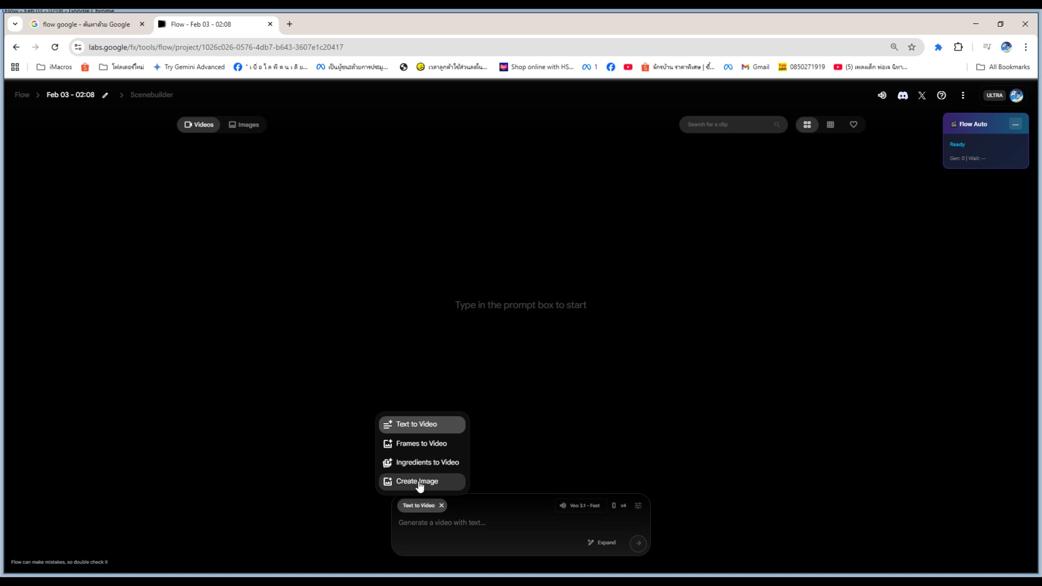Open generation settings with the sliders icon
The image size is (1042, 586).
click(638, 505)
